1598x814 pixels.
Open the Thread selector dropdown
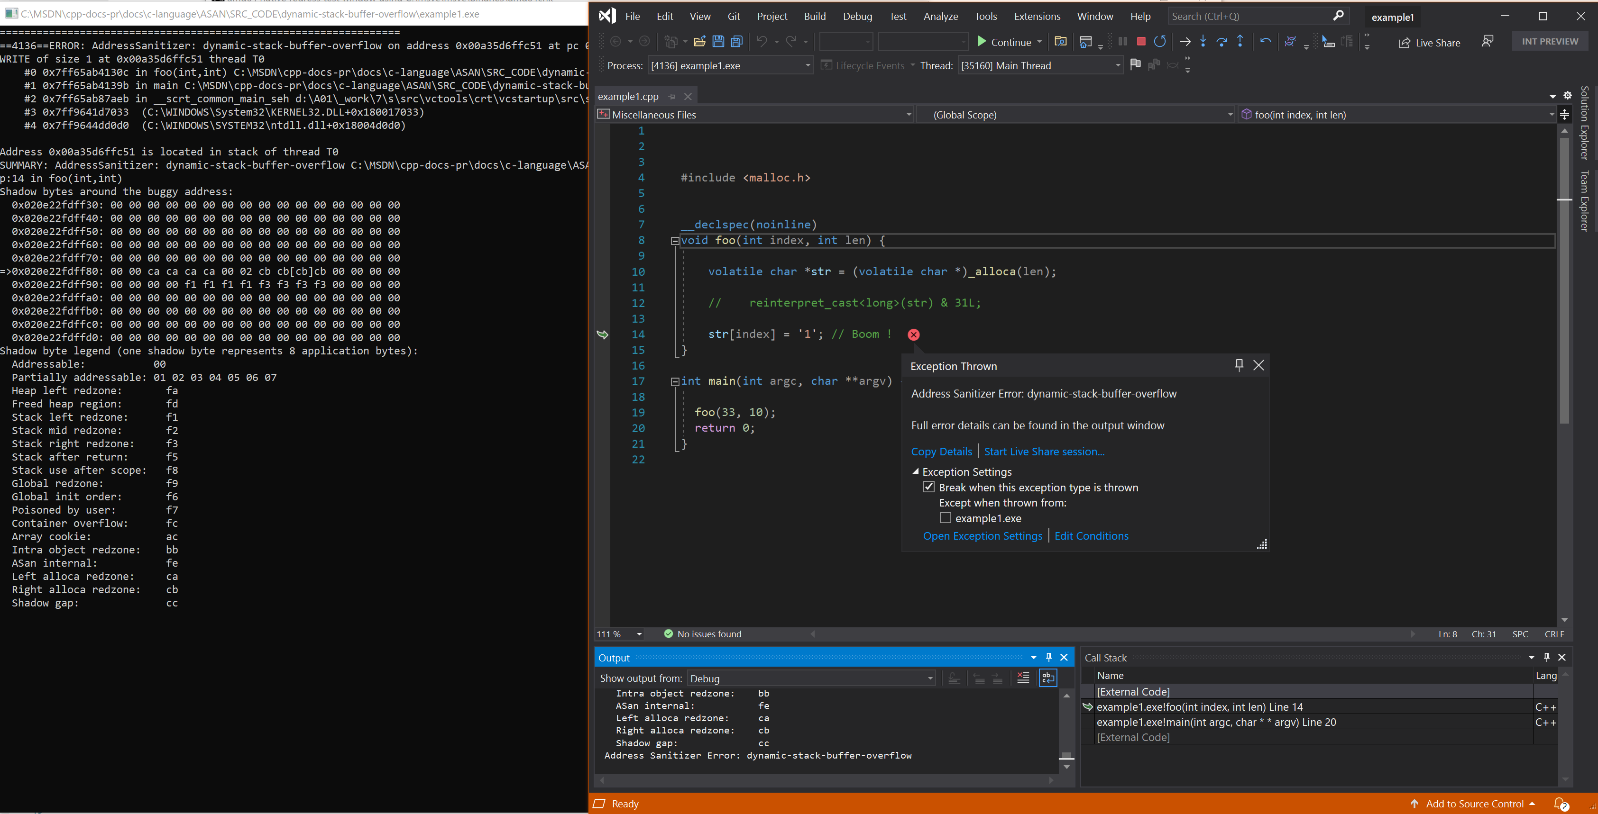1117,65
